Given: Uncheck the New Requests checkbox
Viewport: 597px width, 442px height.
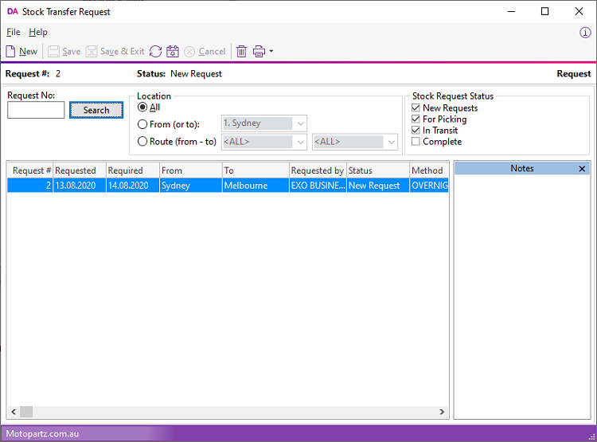Looking at the screenshot, I should [416, 108].
